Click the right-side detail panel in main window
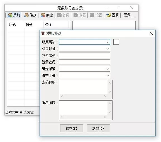This screenshot has height=142, width=161. tap(104, 25)
